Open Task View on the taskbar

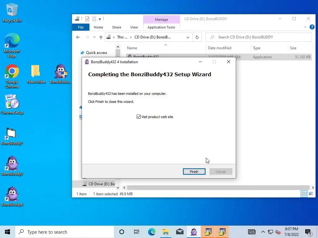[x=137, y=232]
